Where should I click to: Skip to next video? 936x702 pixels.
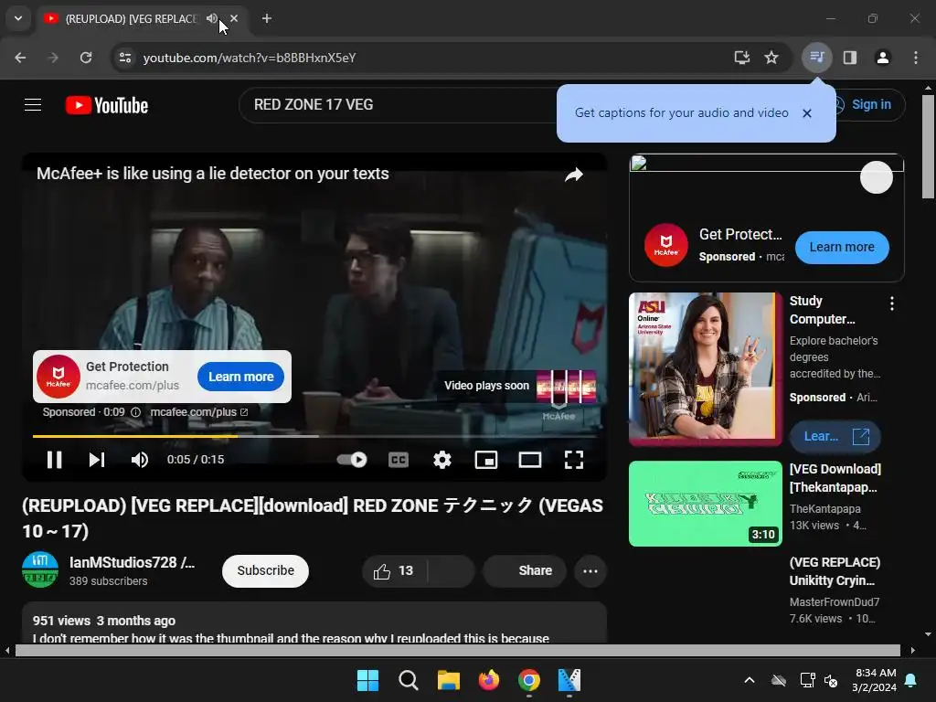(97, 460)
